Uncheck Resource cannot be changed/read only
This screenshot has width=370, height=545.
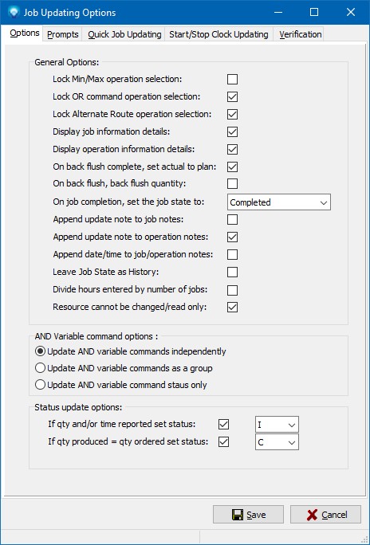[x=232, y=307]
